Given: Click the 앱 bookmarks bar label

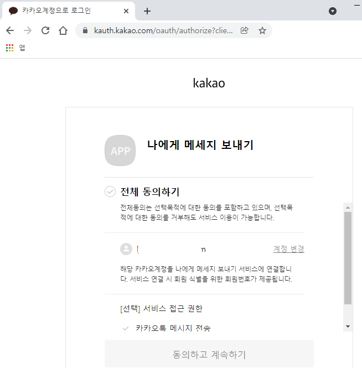Looking at the screenshot, I should point(22,48).
